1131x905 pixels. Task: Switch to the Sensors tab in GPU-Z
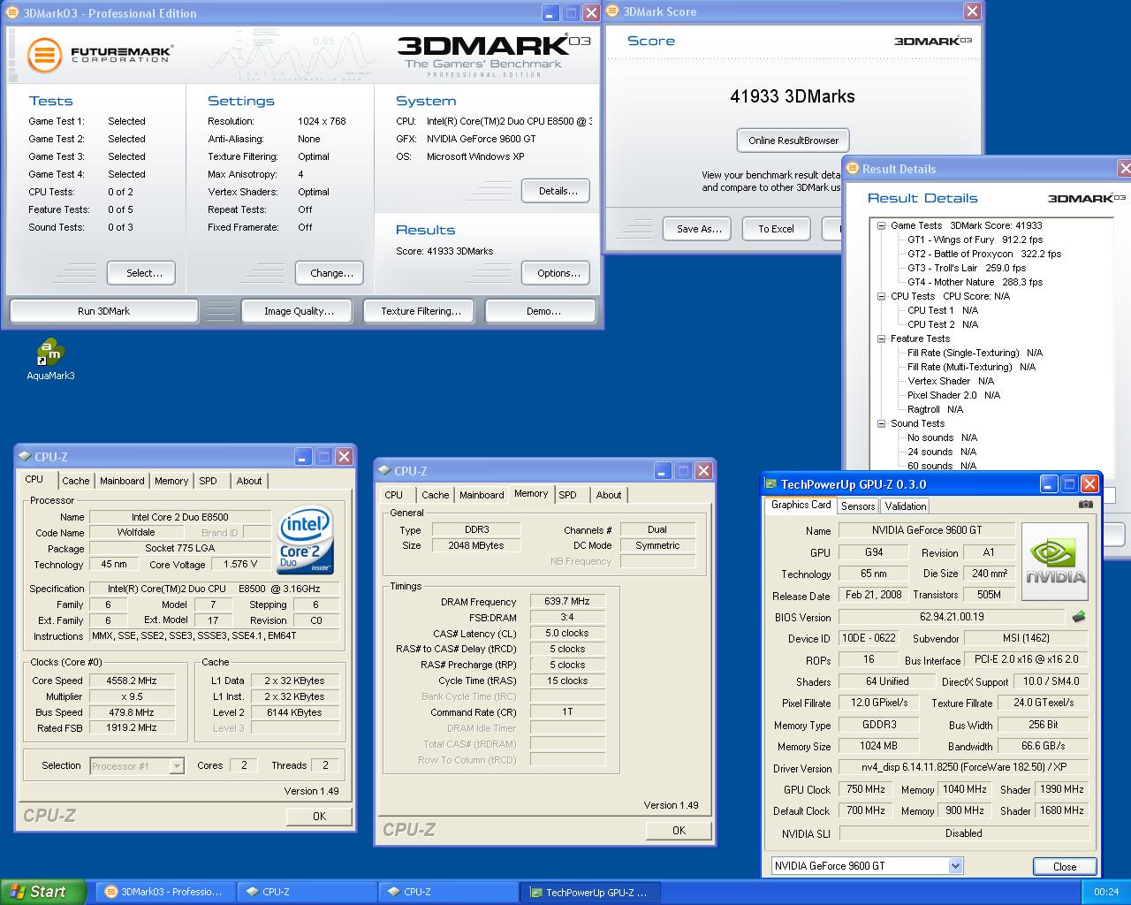[858, 506]
